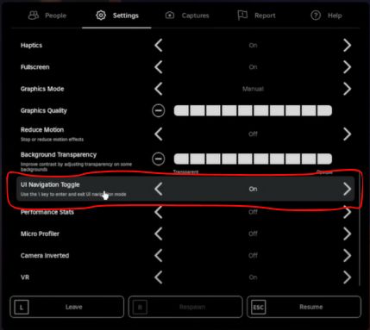
Task: Click the Camera Inverted 'Off' value
Action: pyautogui.click(x=253, y=255)
